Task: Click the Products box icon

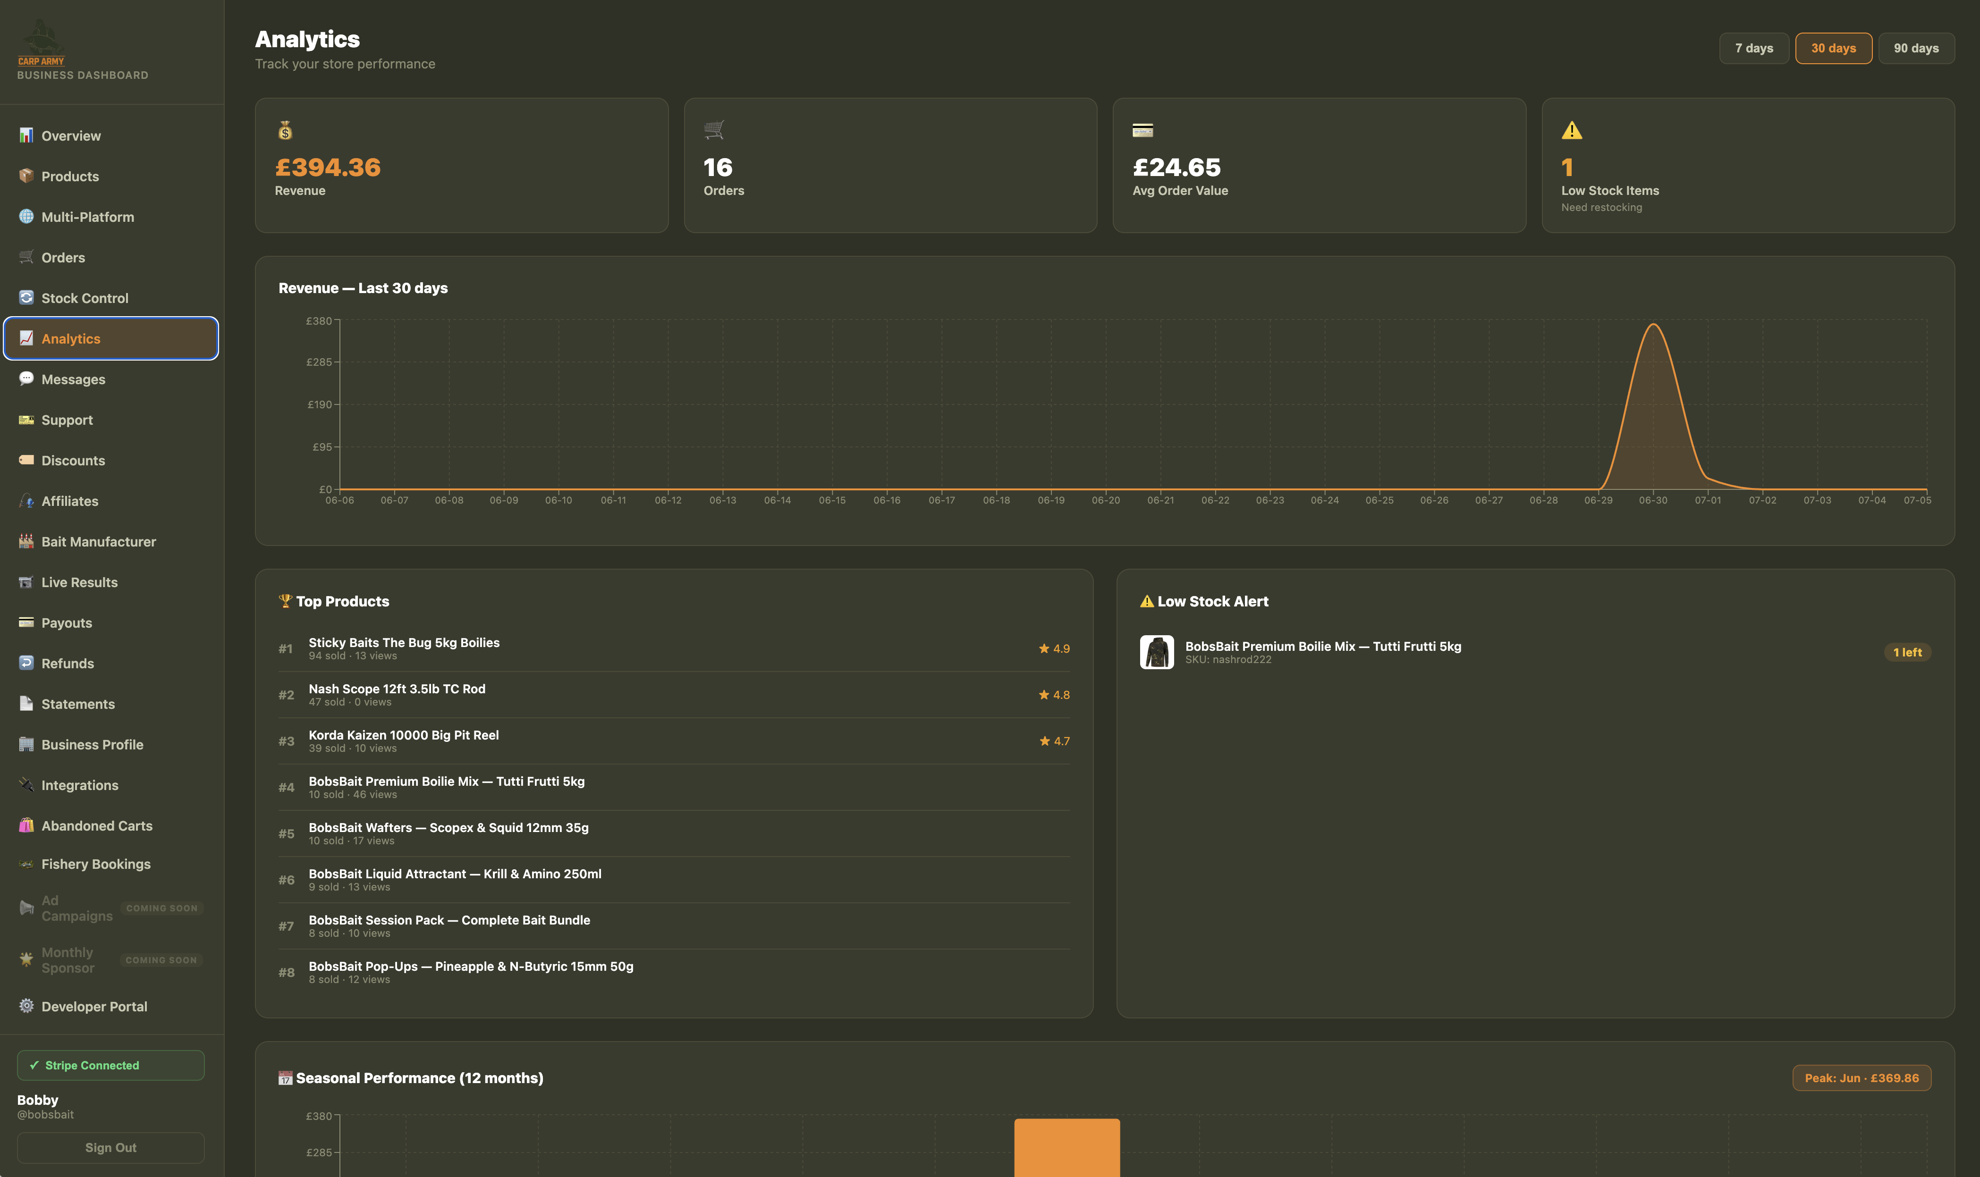Action: click(x=26, y=176)
